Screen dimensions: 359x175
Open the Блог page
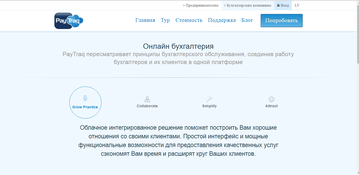tap(247, 20)
